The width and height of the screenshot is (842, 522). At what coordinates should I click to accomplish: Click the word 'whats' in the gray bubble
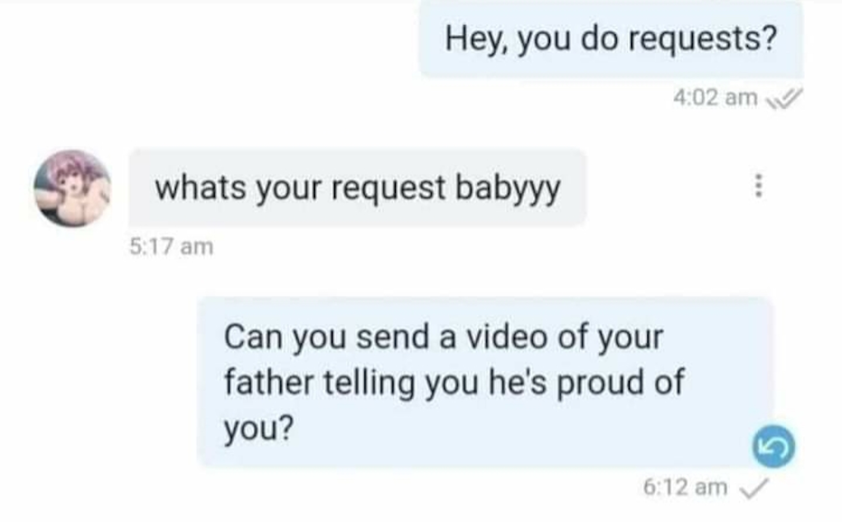[200, 188]
